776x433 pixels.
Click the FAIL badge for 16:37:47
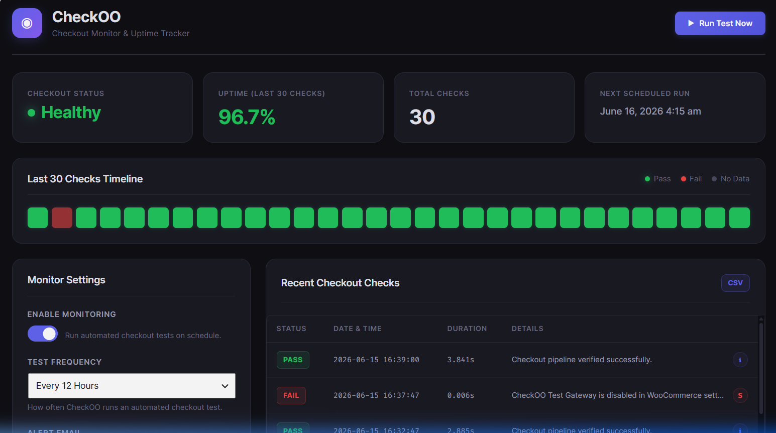[291, 395]
